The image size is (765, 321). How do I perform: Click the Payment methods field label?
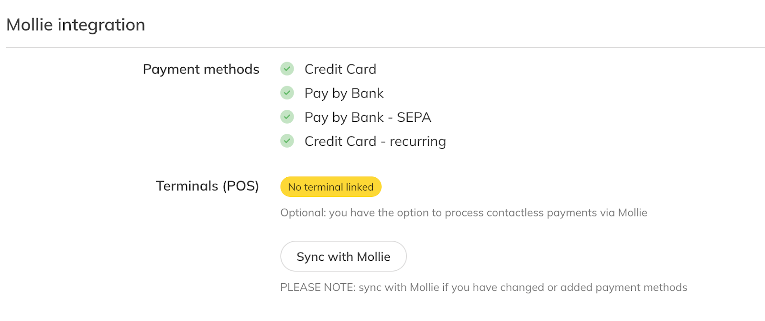point(201,69)
